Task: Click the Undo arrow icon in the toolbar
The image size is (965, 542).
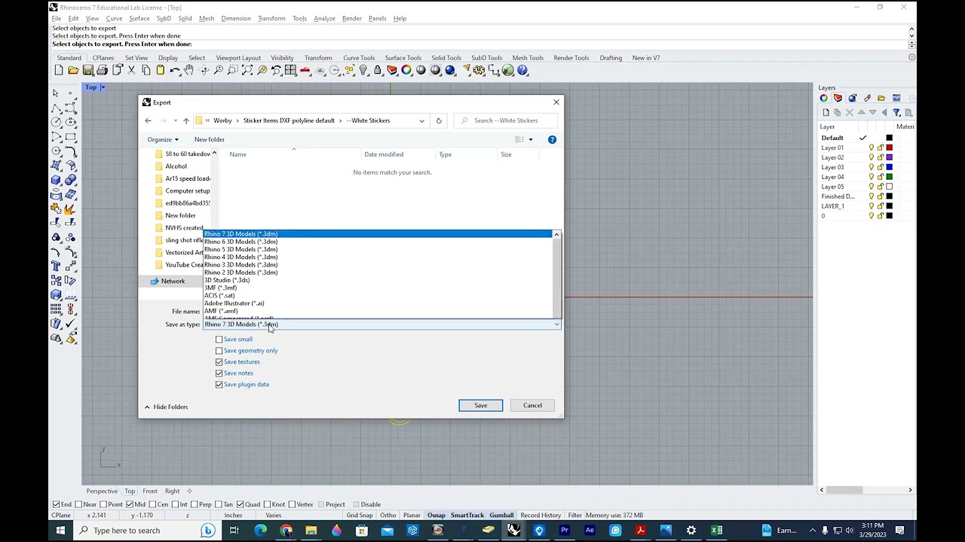Action: (x=174, y=70)
